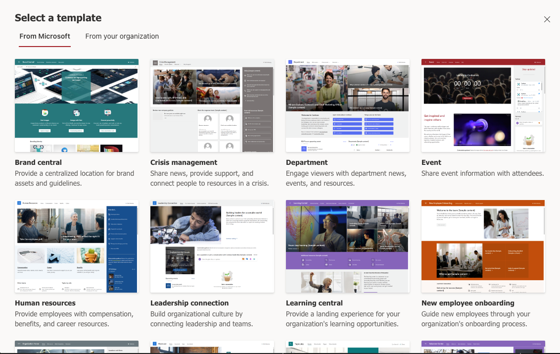The height and width of the screenshot is (354, 560).
Task: Select the Organization Home template preview
Action: coord(76,347)
